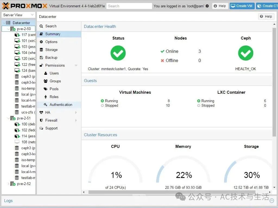The height and width of the screenshot is (208, 278).
Task: Open the Backup menu item
Action: pyautogui.click(x=59, y=57)
